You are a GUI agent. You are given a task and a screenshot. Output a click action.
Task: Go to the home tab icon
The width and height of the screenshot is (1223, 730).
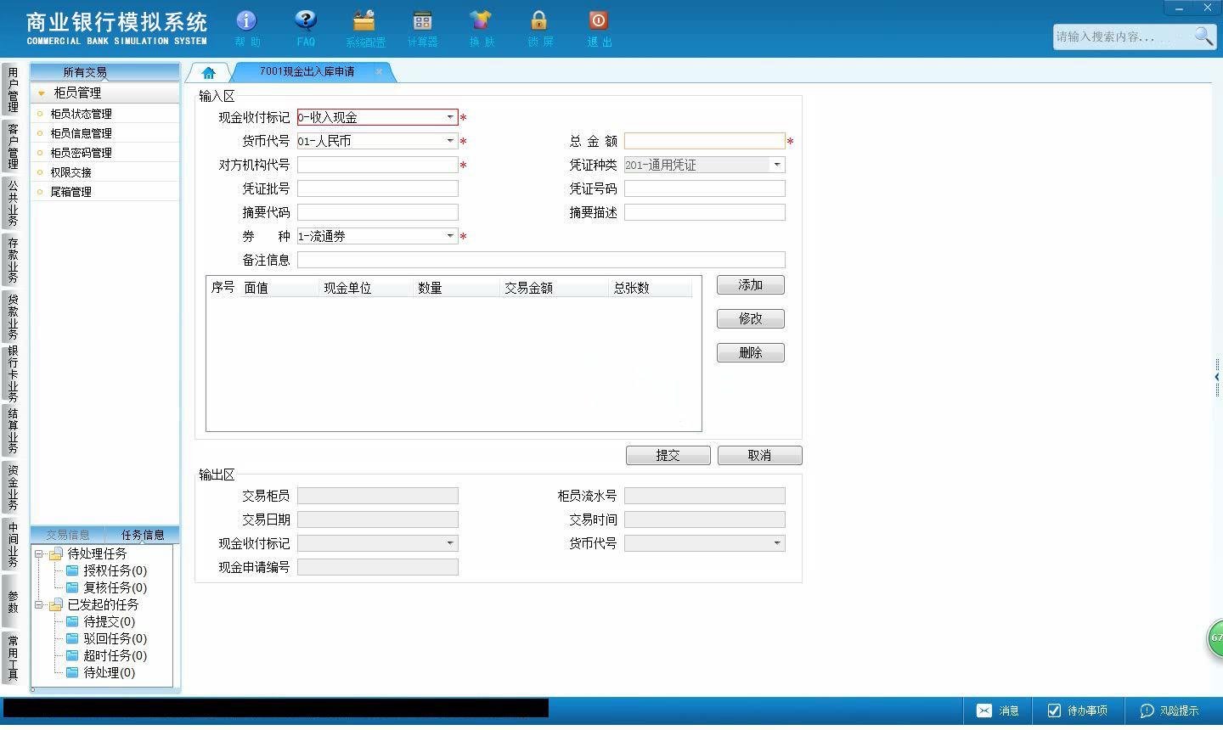coord(209,73)
